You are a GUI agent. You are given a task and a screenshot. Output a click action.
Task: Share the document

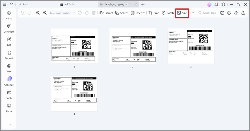pos(243,13)
